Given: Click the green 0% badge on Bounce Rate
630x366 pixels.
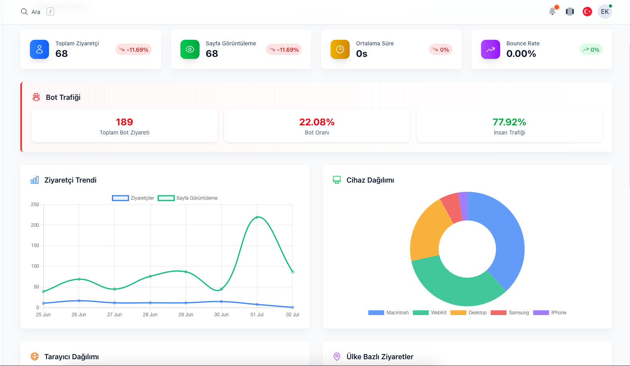Looking at the screenshot, I should click(591, 50).
